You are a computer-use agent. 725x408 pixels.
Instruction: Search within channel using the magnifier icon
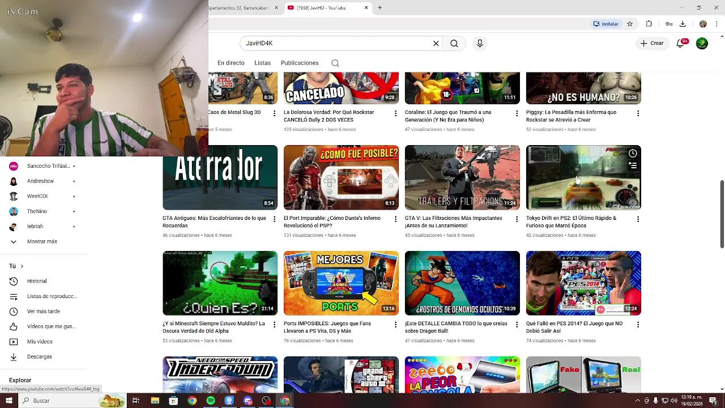coord(335,63)
